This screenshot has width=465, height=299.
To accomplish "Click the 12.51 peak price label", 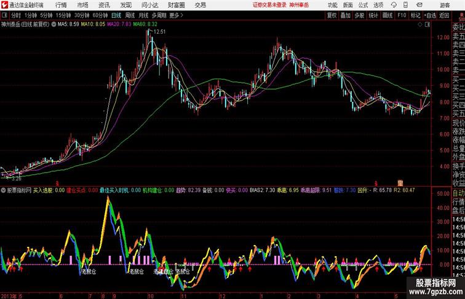I will click(x=159, y=32).
